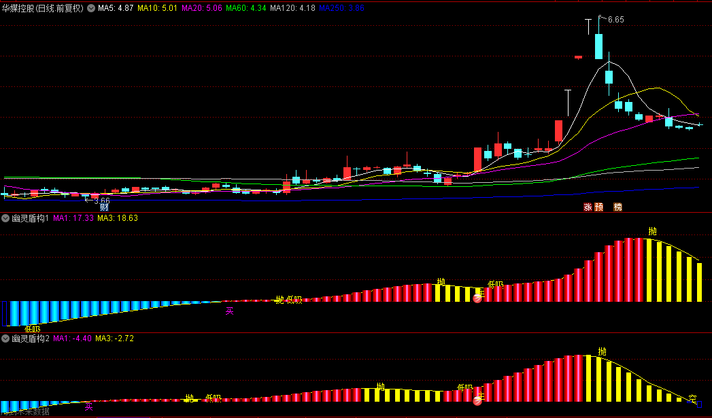Viewport: 712px width, 418px height.
Task: Open the dropdown arrow beside 华媒控股 title
Action: point(91,8)
